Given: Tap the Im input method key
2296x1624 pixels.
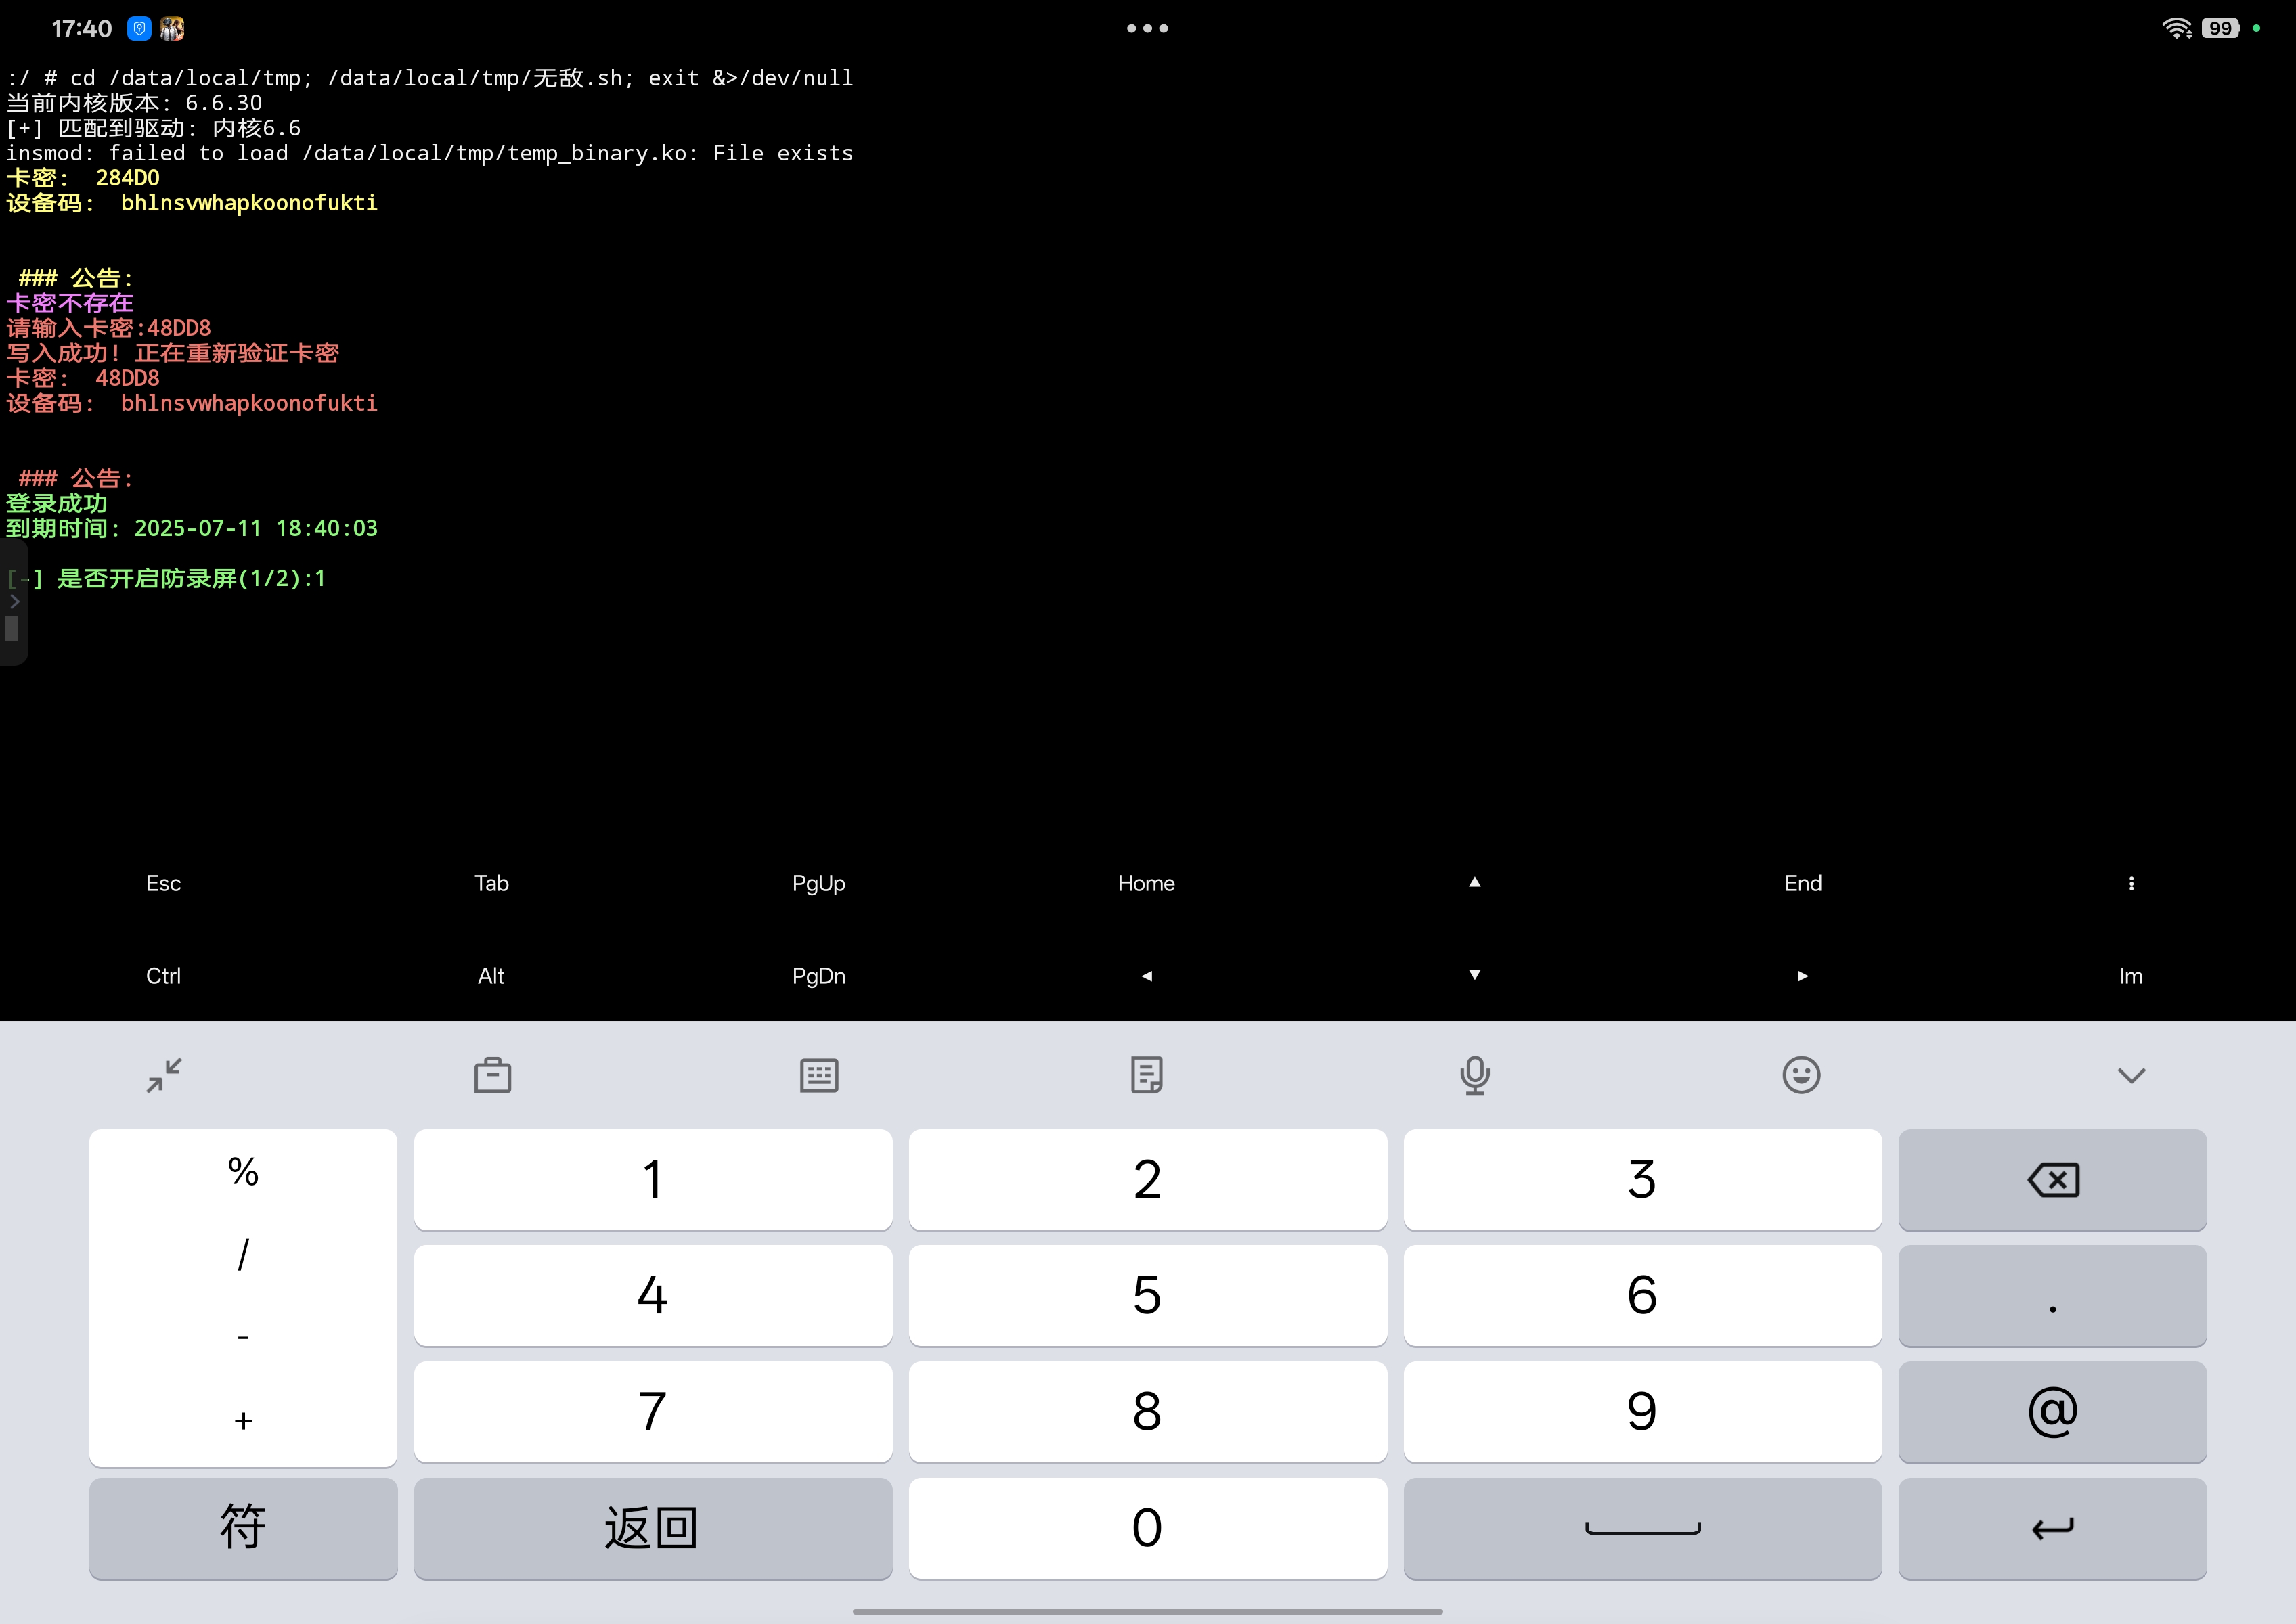Looking at the screenshot, I should pos(2131,976).
